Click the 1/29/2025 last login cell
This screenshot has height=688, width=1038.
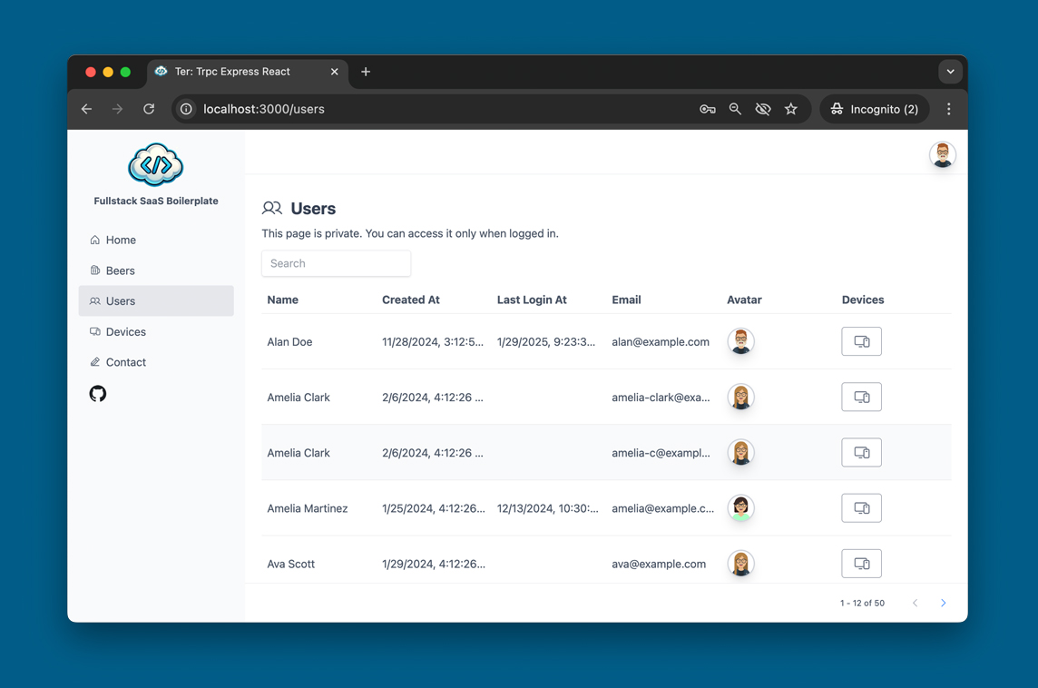tap(546, 341)
